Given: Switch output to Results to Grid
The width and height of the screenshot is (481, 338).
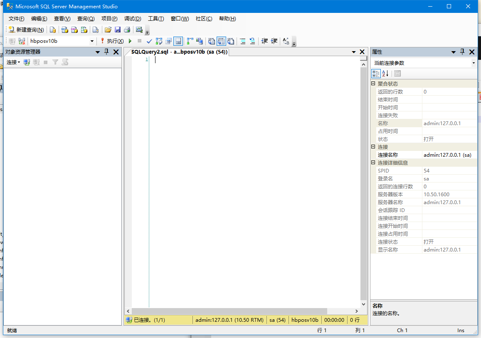Looking at the screenshot, I should point(221,41).
